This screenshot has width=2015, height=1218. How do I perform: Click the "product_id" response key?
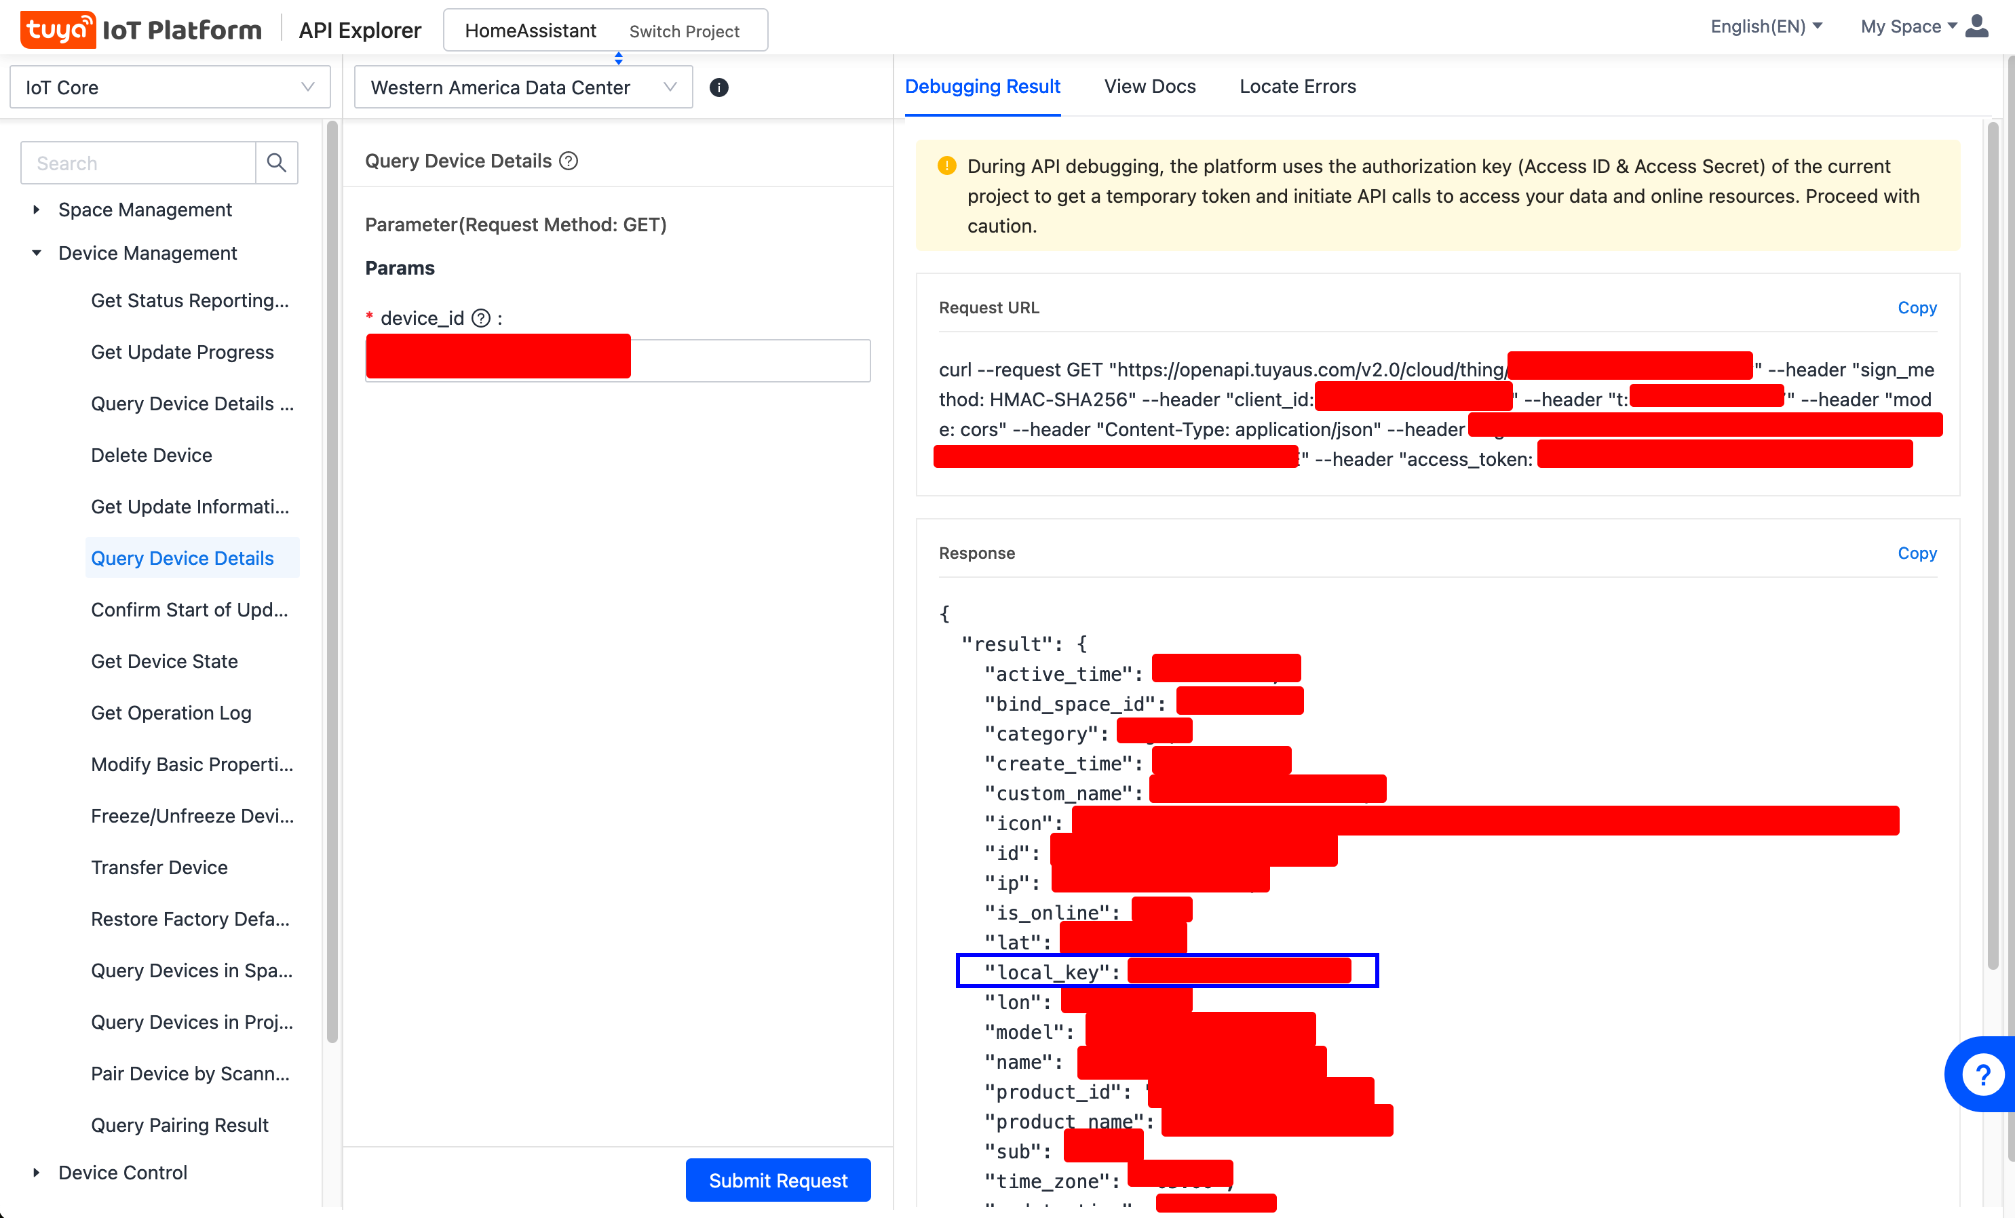click(x=1058, y=1091)
